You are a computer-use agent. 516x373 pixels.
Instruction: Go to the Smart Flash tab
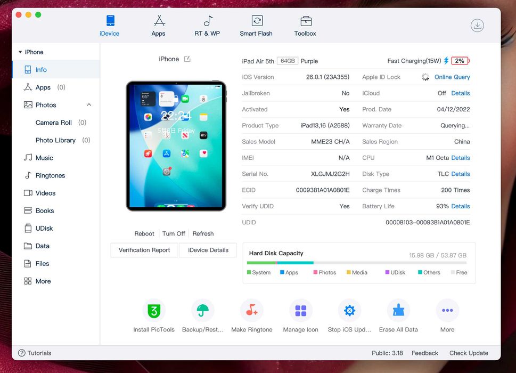coord(256,26)
